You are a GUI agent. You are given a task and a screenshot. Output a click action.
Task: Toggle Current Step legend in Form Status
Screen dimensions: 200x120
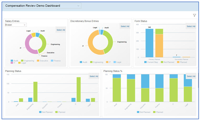tap(145, 62)
